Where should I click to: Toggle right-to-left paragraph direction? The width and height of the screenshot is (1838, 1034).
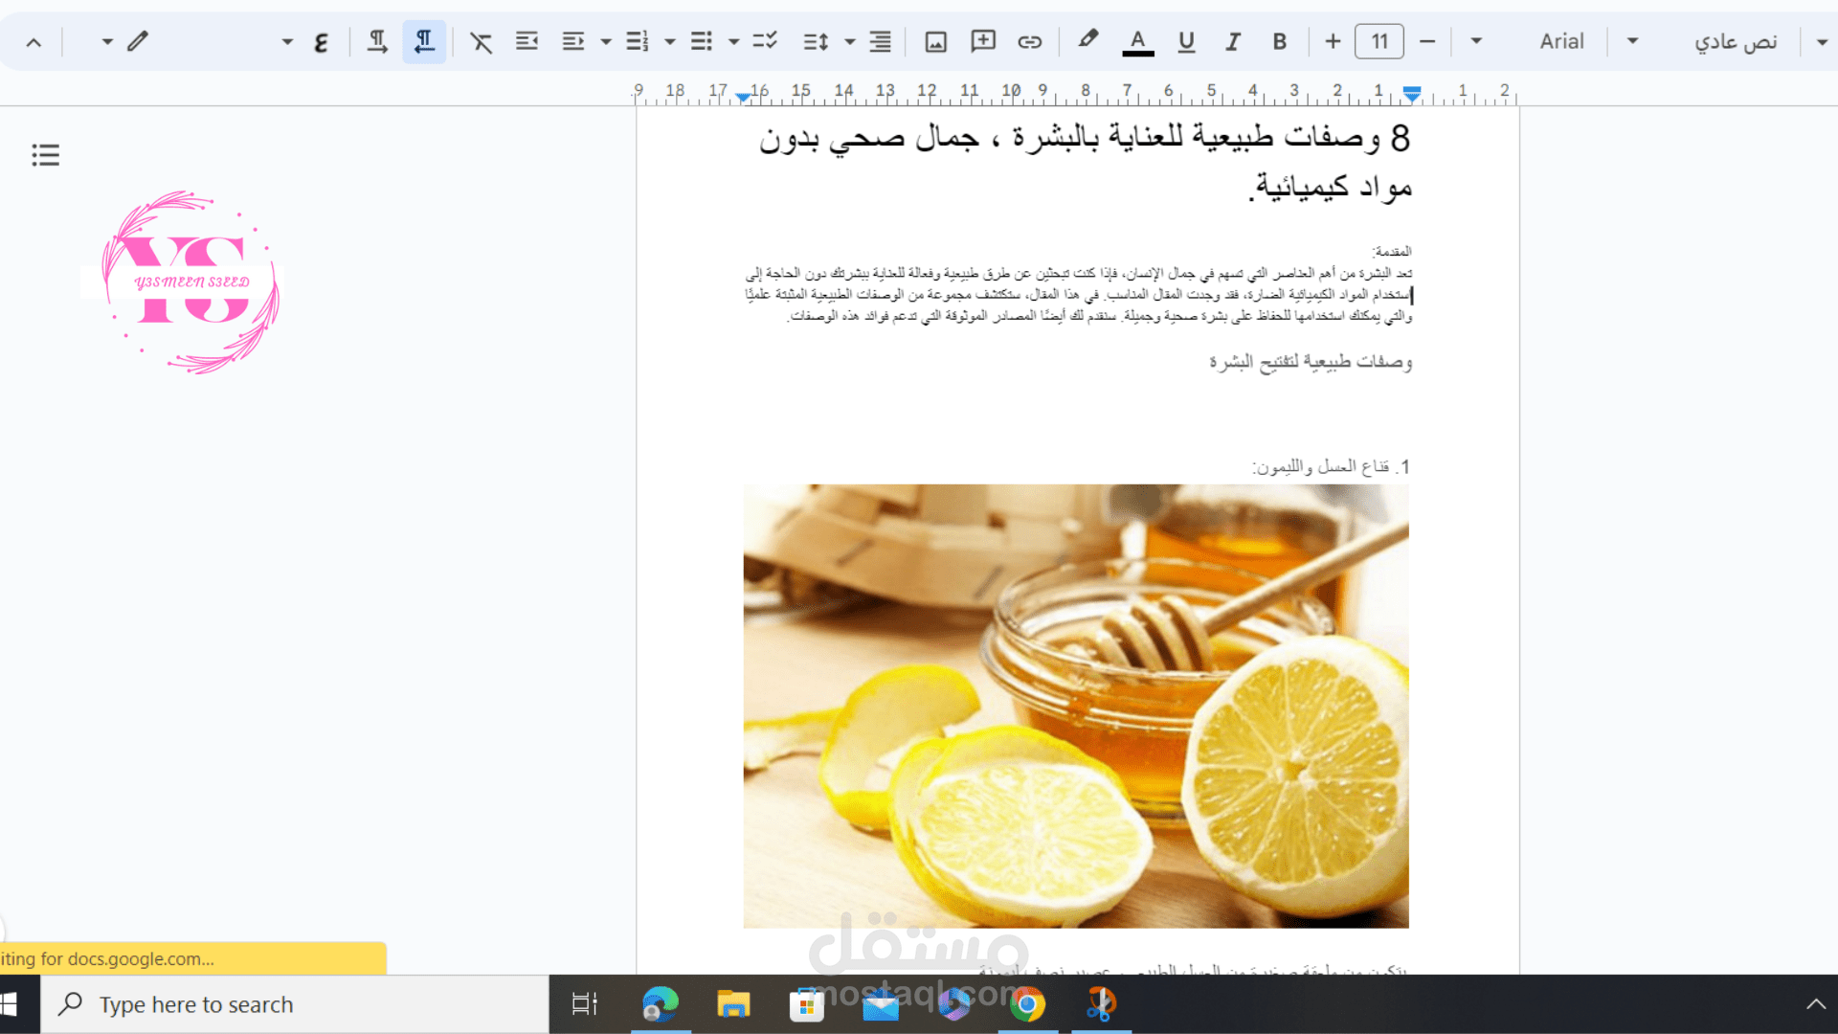click(x=424, y=41)
